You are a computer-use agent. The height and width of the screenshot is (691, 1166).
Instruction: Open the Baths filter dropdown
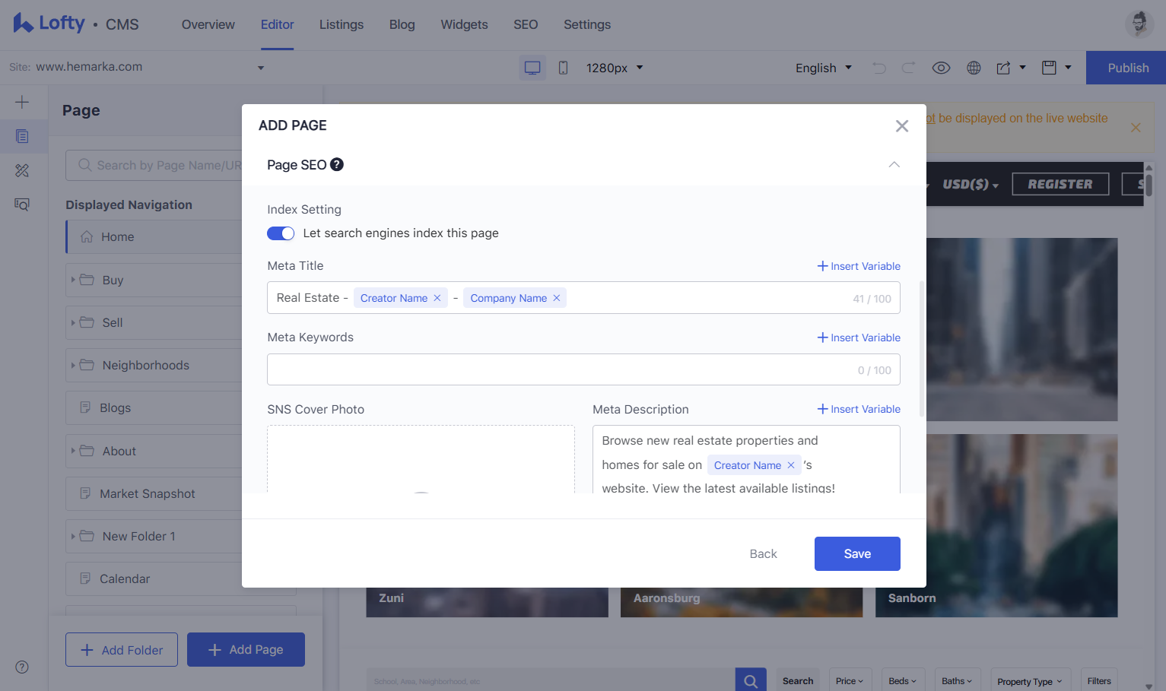point(957,681)
